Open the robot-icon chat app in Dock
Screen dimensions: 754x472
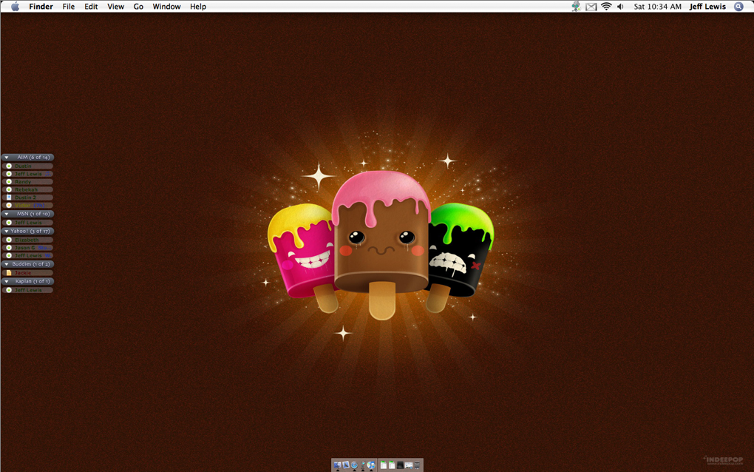click(362, 465)
